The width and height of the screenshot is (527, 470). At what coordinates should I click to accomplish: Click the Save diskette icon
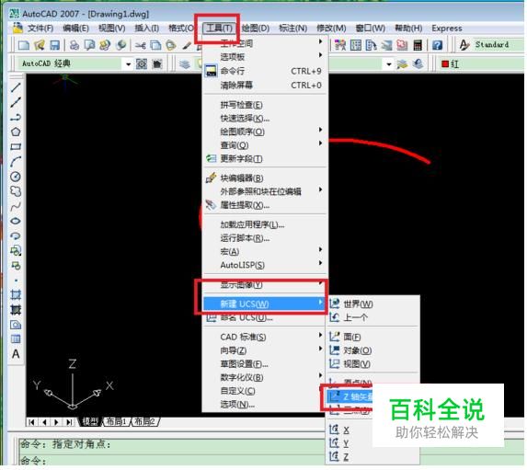click(x=54, y=45)
